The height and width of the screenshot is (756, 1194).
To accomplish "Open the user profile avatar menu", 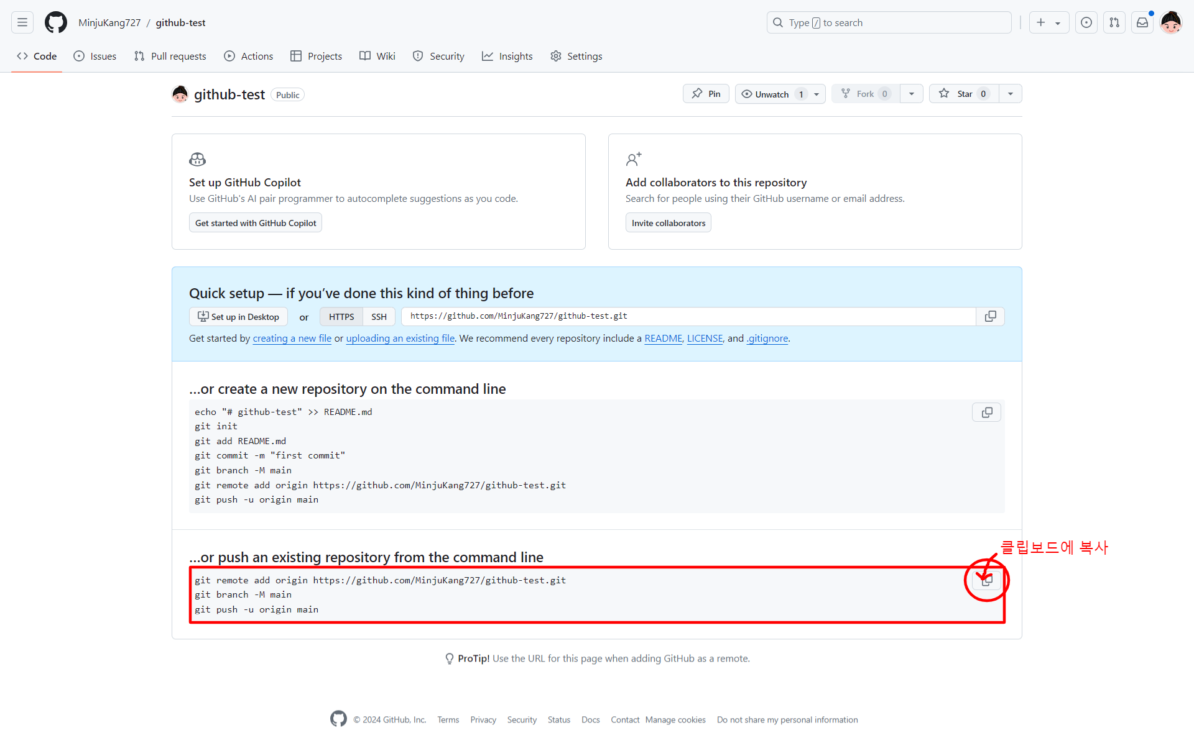I will (1171, 22).
